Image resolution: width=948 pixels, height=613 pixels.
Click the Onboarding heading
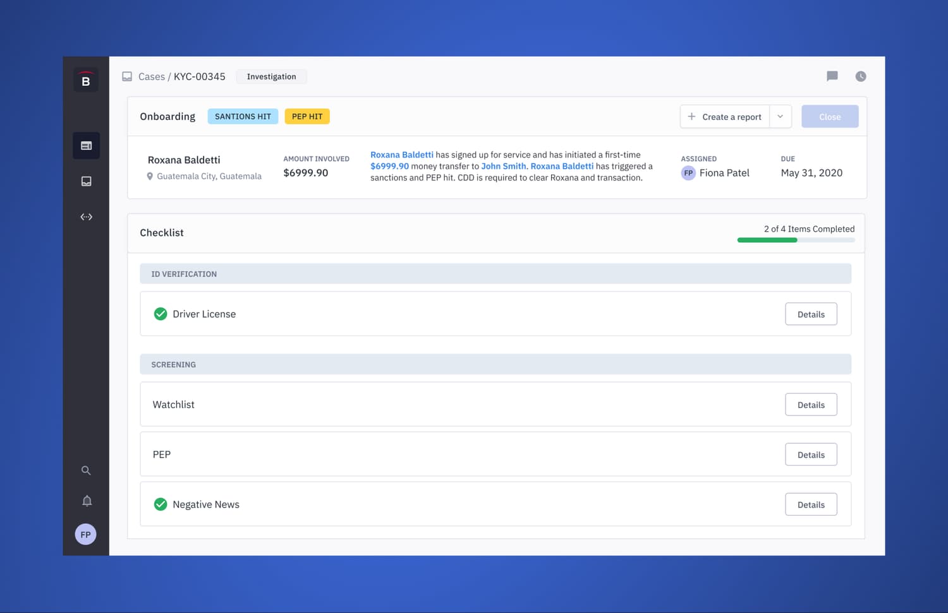pyautogui.click(x=167, y=117)
